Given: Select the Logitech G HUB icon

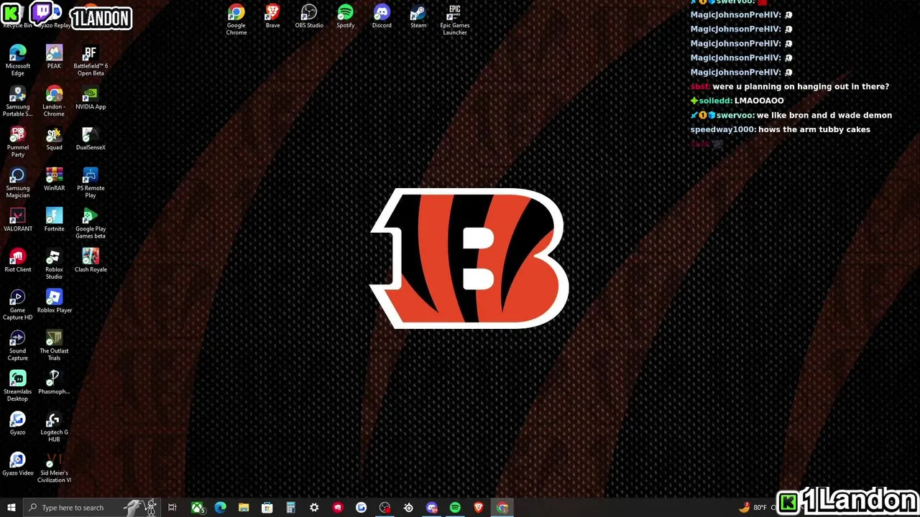Looking at the screenshot, I should 54,427.
